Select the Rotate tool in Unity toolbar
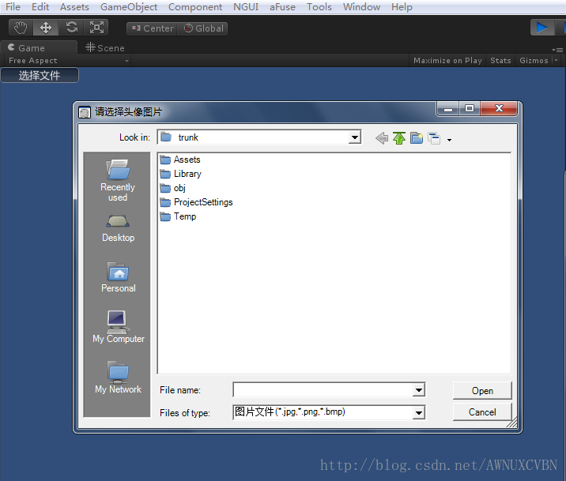The height and width of the screenshot is (481, 566). [x=71, y=28]
